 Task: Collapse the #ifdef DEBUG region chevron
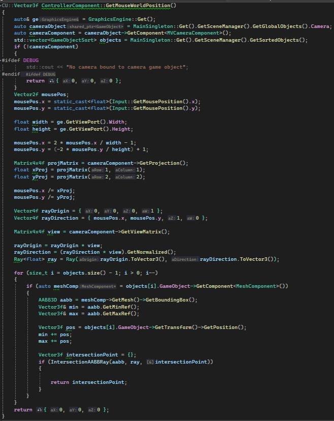pyautogui.click(x=1, y=60)
